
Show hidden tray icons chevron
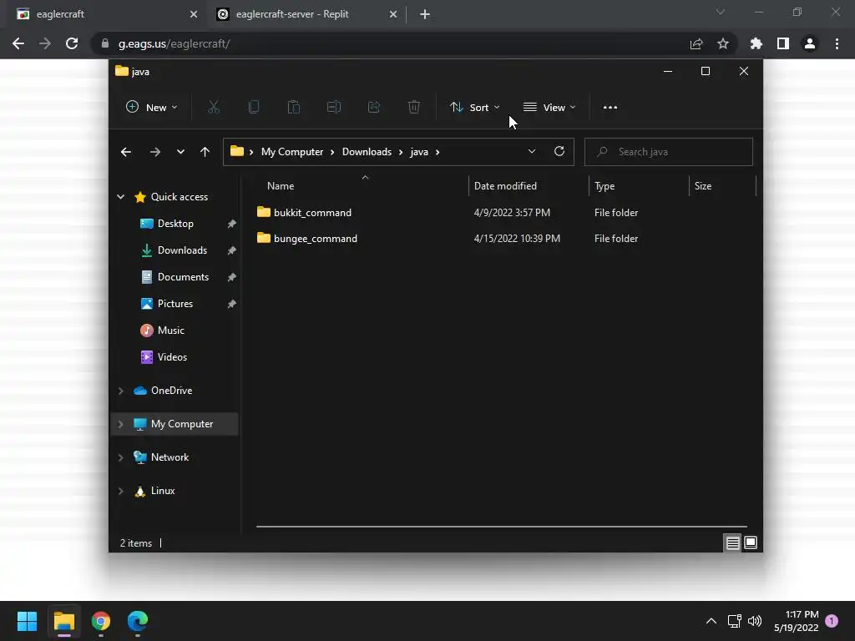(711, 621)
